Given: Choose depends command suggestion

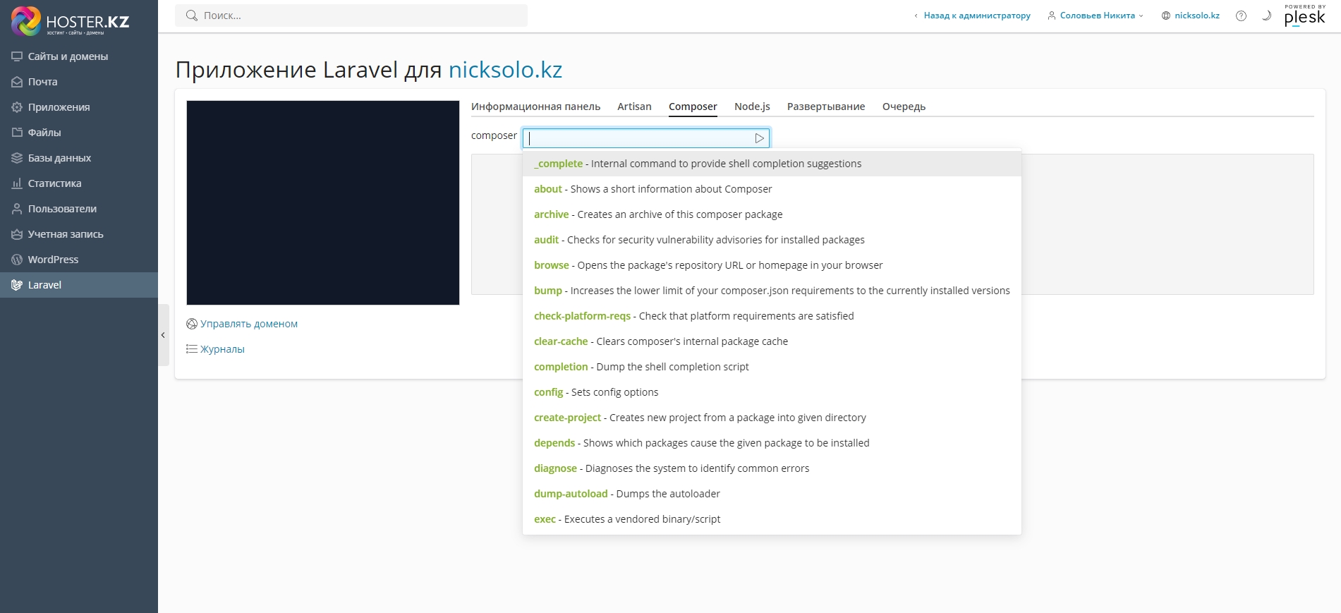Looking at the screenshot, I should click(772, 443).
